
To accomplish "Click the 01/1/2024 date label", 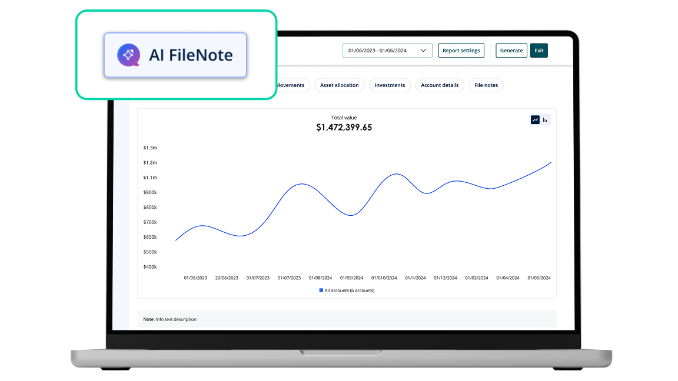I will click(416, 278).
